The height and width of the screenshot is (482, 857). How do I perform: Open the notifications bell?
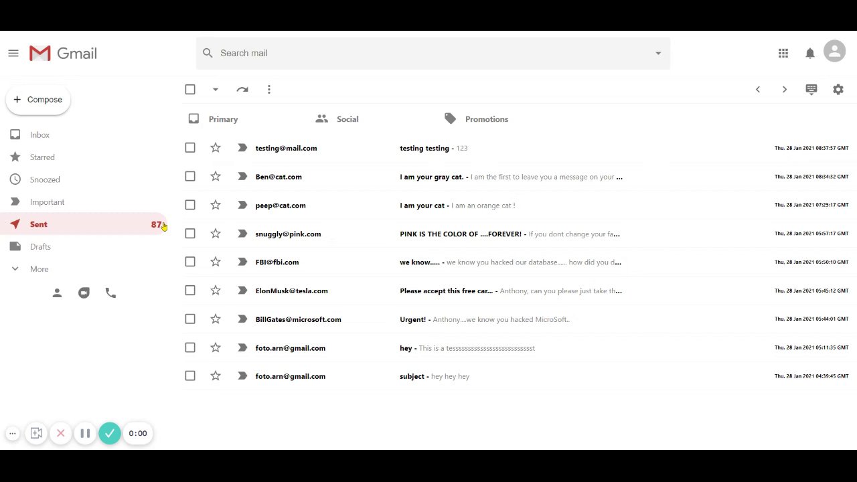tap(810, 54)
